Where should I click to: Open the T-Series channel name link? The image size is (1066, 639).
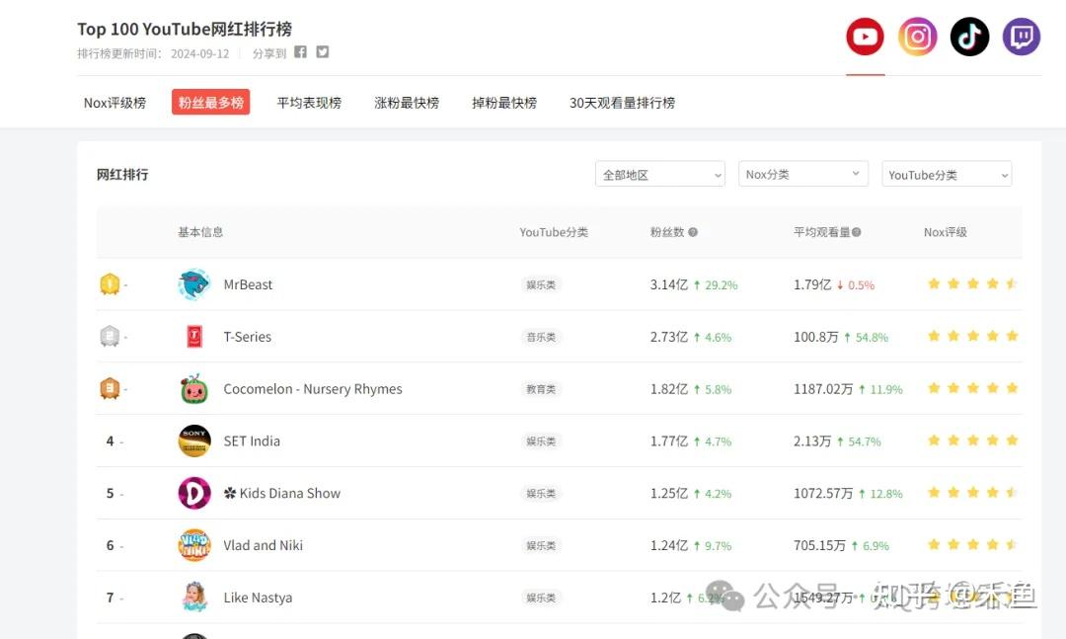tap(248, 337)
